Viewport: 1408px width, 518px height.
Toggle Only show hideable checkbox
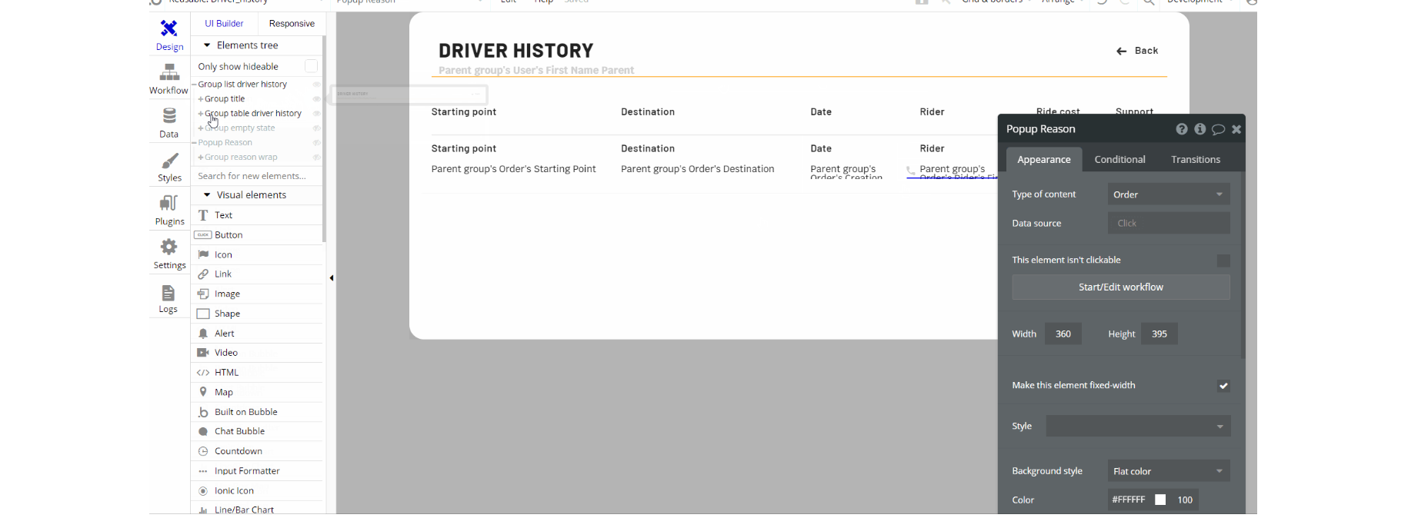point(312,66)
